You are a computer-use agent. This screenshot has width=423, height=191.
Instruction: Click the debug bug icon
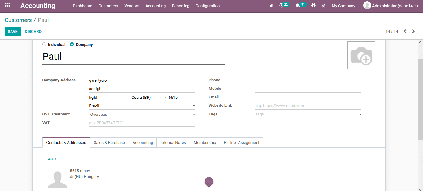coord(271,6)
